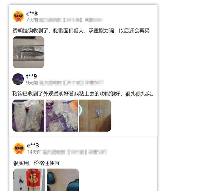Open first hook bags photo on purple cloth
This screenshot has height=191, width=203.
[28, 116]
